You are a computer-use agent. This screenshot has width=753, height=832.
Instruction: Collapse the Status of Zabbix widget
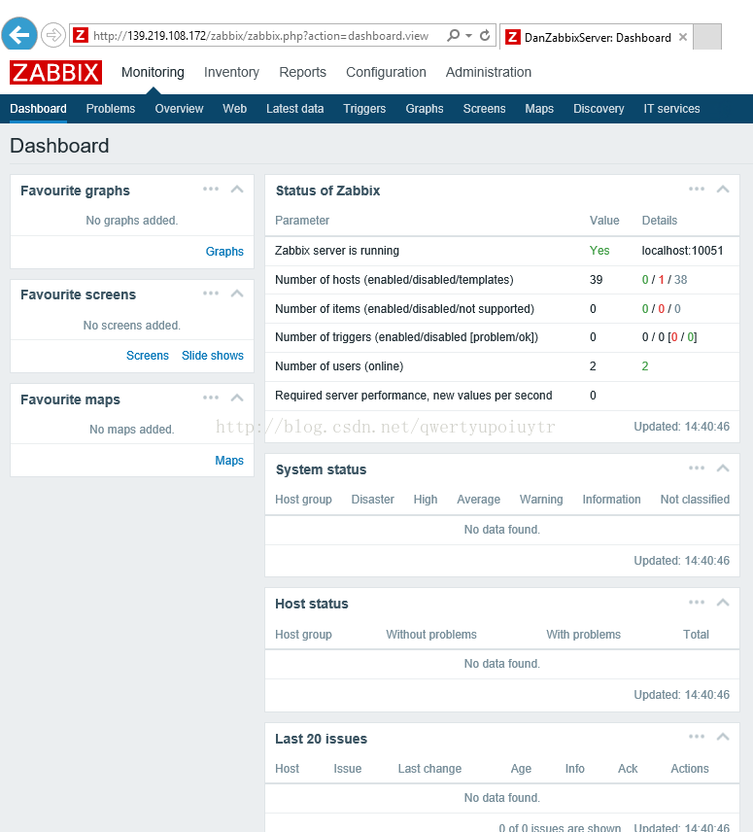(723, 189)
